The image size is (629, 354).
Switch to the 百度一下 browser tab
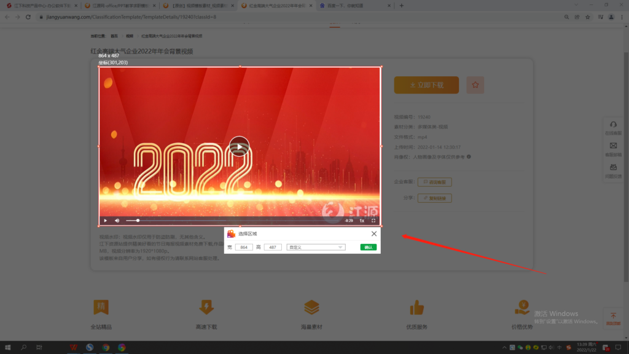353,6
